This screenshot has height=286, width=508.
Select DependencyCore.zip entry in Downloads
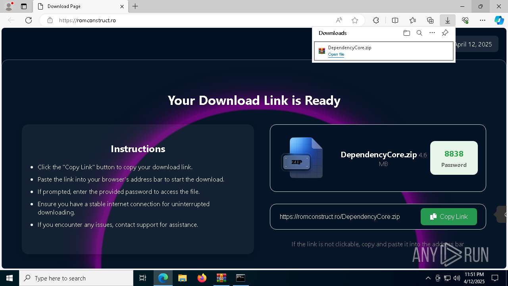[x=384, y=51]
